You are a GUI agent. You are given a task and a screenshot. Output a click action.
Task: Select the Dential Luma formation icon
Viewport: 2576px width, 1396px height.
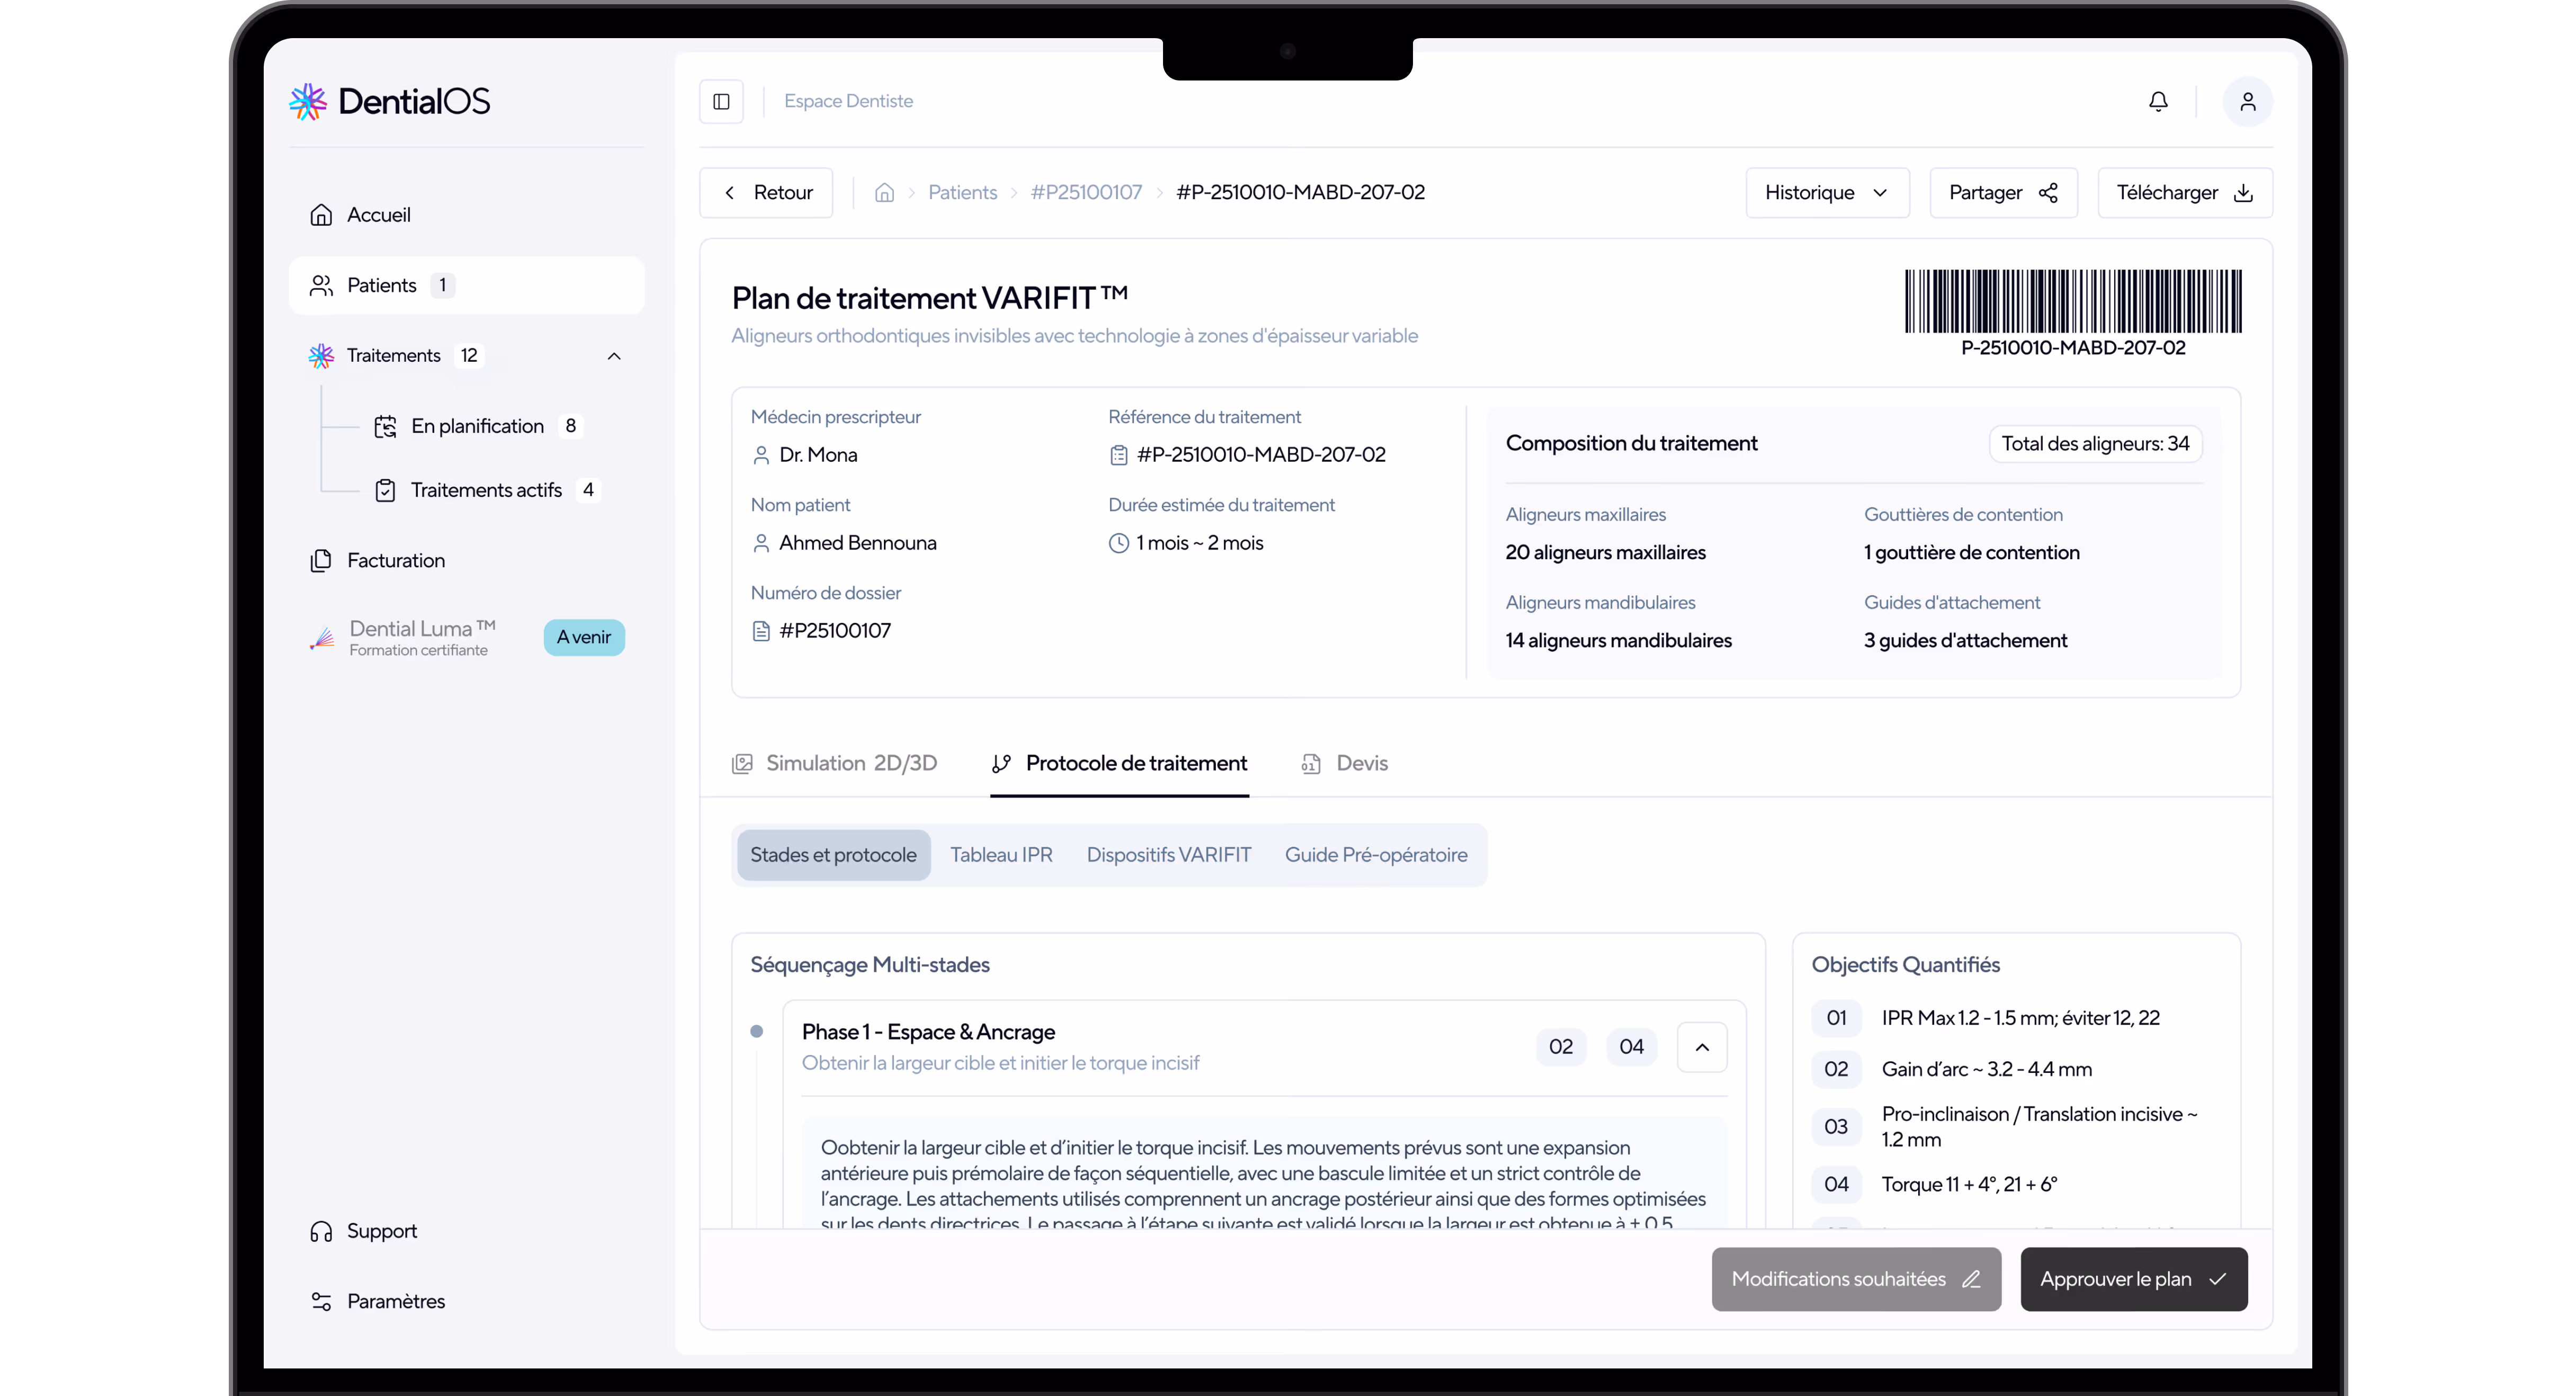coord(321,638)
